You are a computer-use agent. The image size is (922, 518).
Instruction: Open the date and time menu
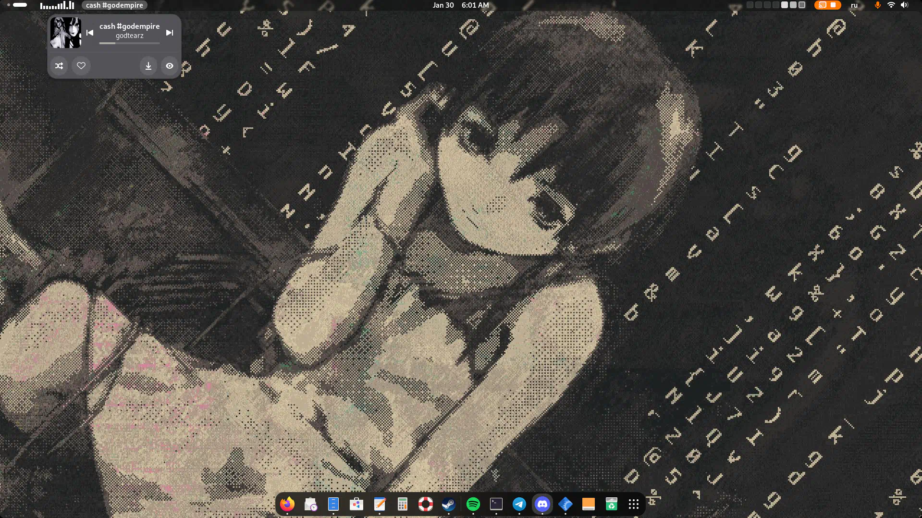pos(460,5)
